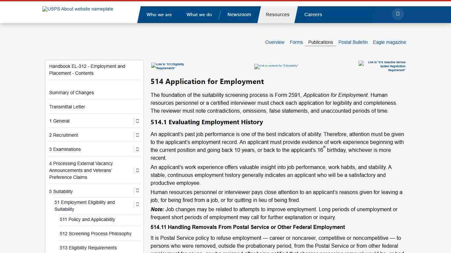Select the "Publications" tab
This screenshot has height=253, width=451.
pos(320,42)
